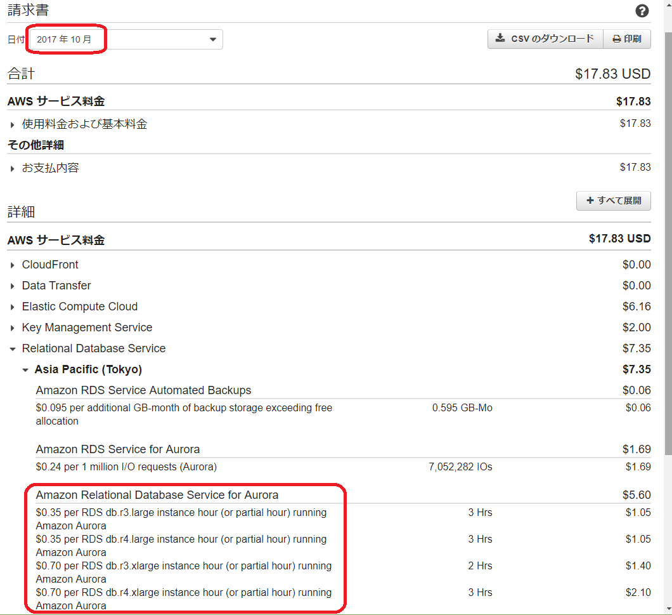Collapse the Relational Database Service row
672x615 pixels.
click(x=93, y=348)
